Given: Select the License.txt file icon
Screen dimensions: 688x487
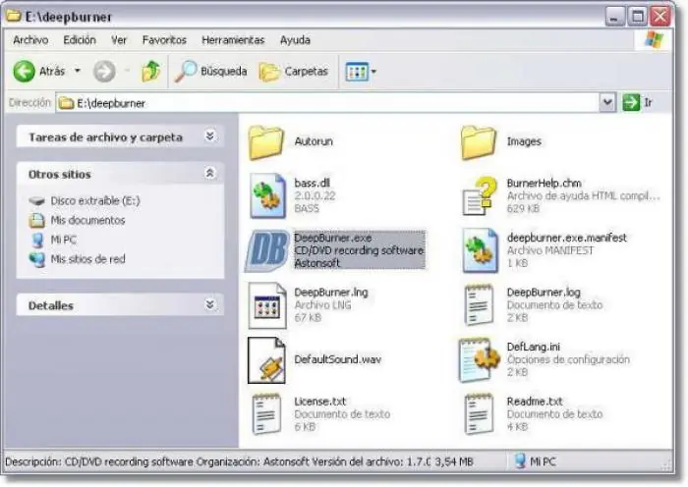Looking at the screenshot, I should point(266,414).
